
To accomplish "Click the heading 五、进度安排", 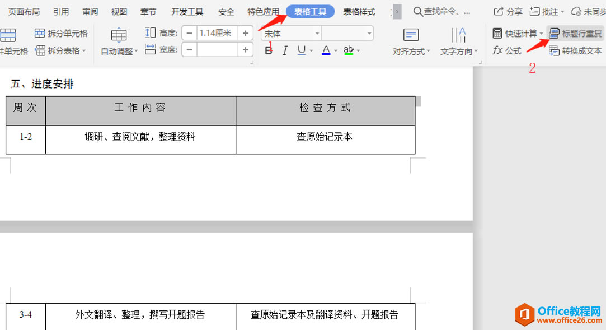I will (x=42, y=84).
